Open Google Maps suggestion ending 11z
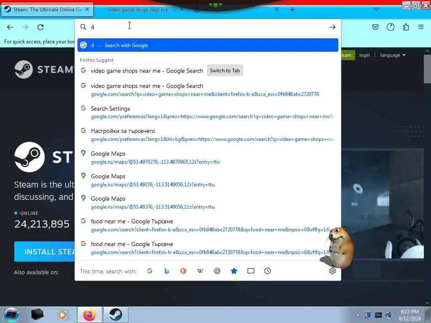 coord(208,203)
